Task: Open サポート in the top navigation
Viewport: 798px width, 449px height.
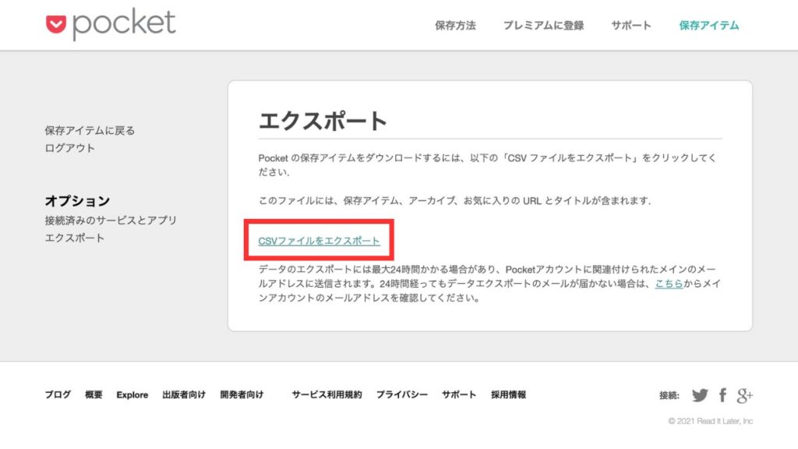Action: [631, 26]
